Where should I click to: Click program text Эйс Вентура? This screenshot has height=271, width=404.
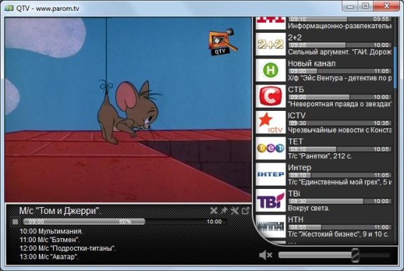340,78
